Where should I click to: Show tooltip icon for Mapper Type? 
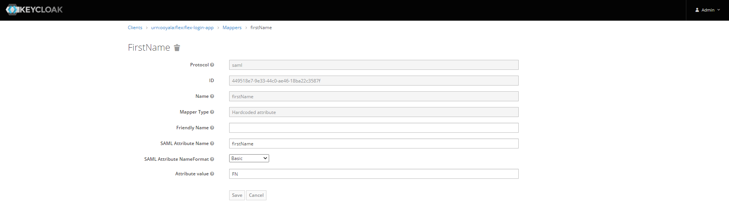(x=212, y=112)
